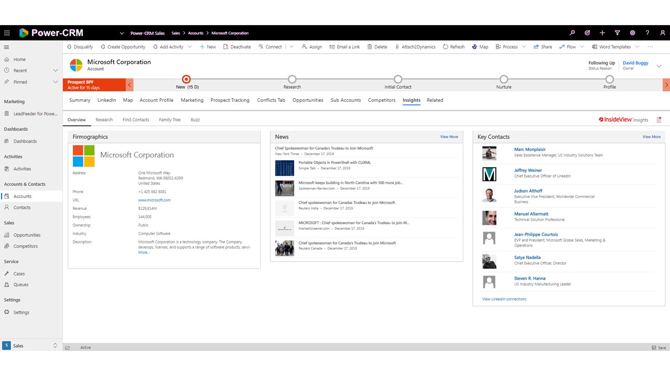Click Connect command
This screenshot has width=670, height=376.
270,47
